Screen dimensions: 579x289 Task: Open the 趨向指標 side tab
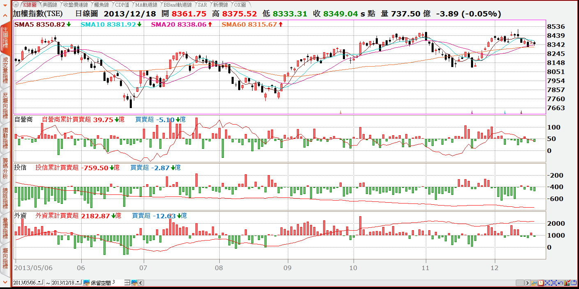5,258
